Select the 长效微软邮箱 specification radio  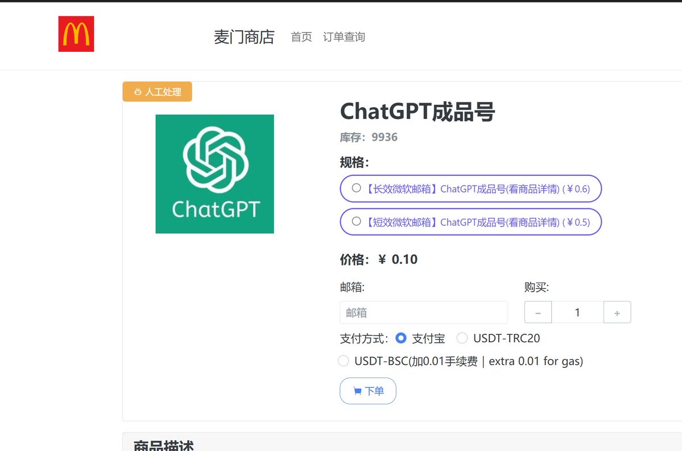356,188
